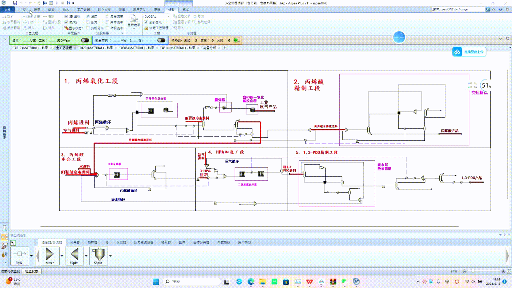This screenshot has width=512, height=288.
Task: Switch to the 视图 ribbon tab
Action: pyautogui.click(x=122, y=9)
